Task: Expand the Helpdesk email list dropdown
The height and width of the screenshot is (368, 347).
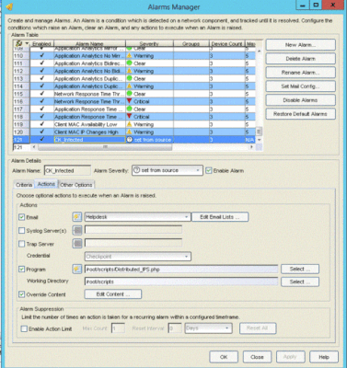Action: tap(137, 217)
